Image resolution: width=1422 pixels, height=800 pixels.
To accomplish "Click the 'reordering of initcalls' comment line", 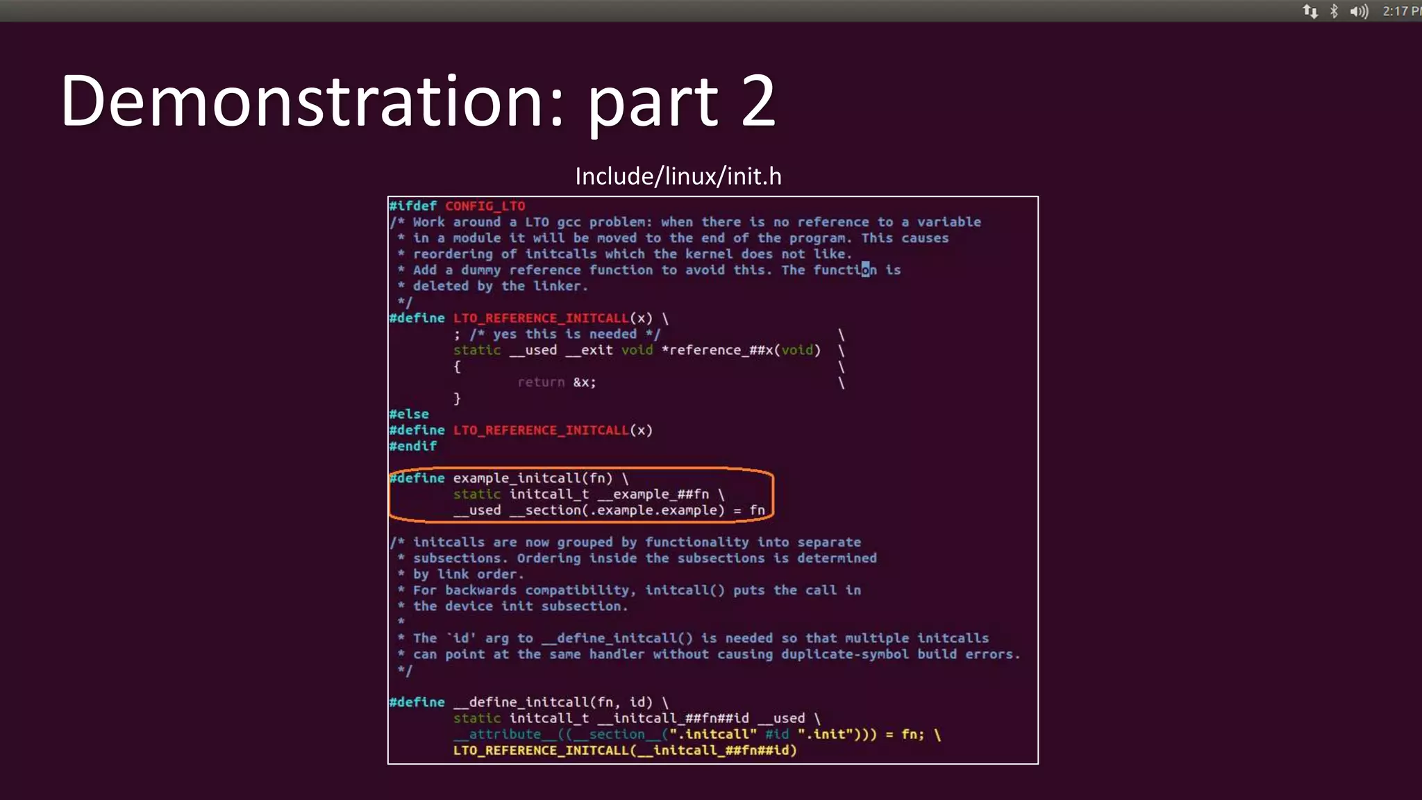I will click(x=624, y=253).
